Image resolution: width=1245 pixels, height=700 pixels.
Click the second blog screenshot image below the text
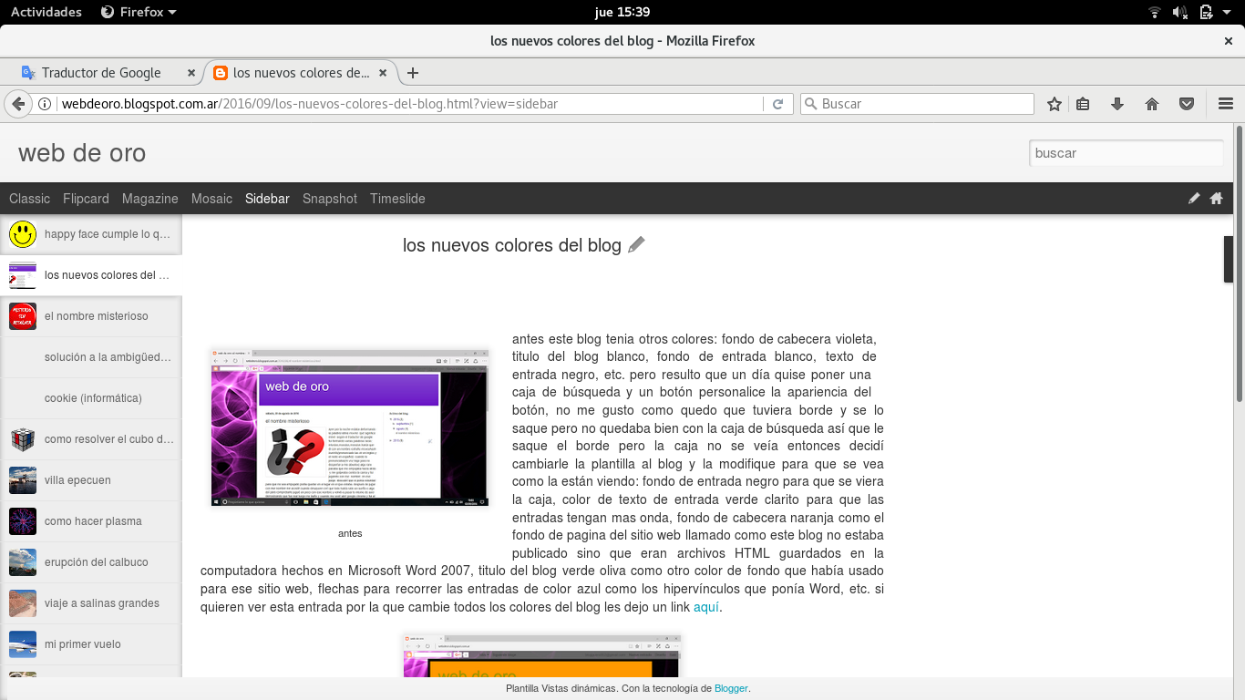click(542, 655)
